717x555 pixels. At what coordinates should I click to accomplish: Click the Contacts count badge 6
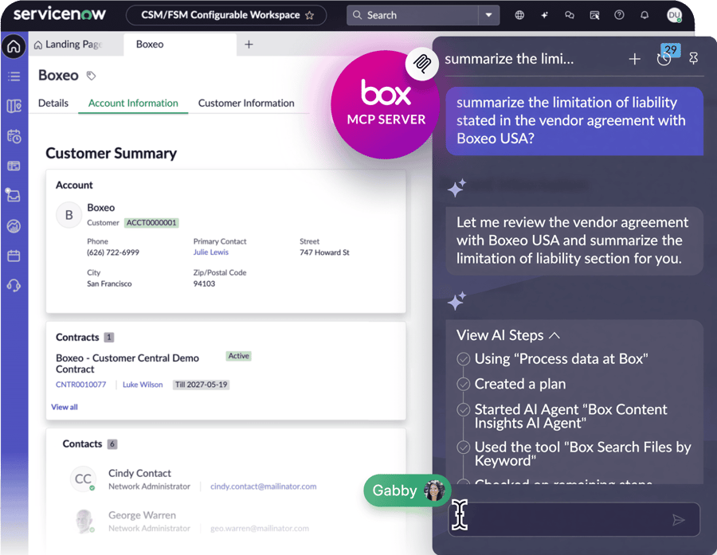(x=112, y=444)
